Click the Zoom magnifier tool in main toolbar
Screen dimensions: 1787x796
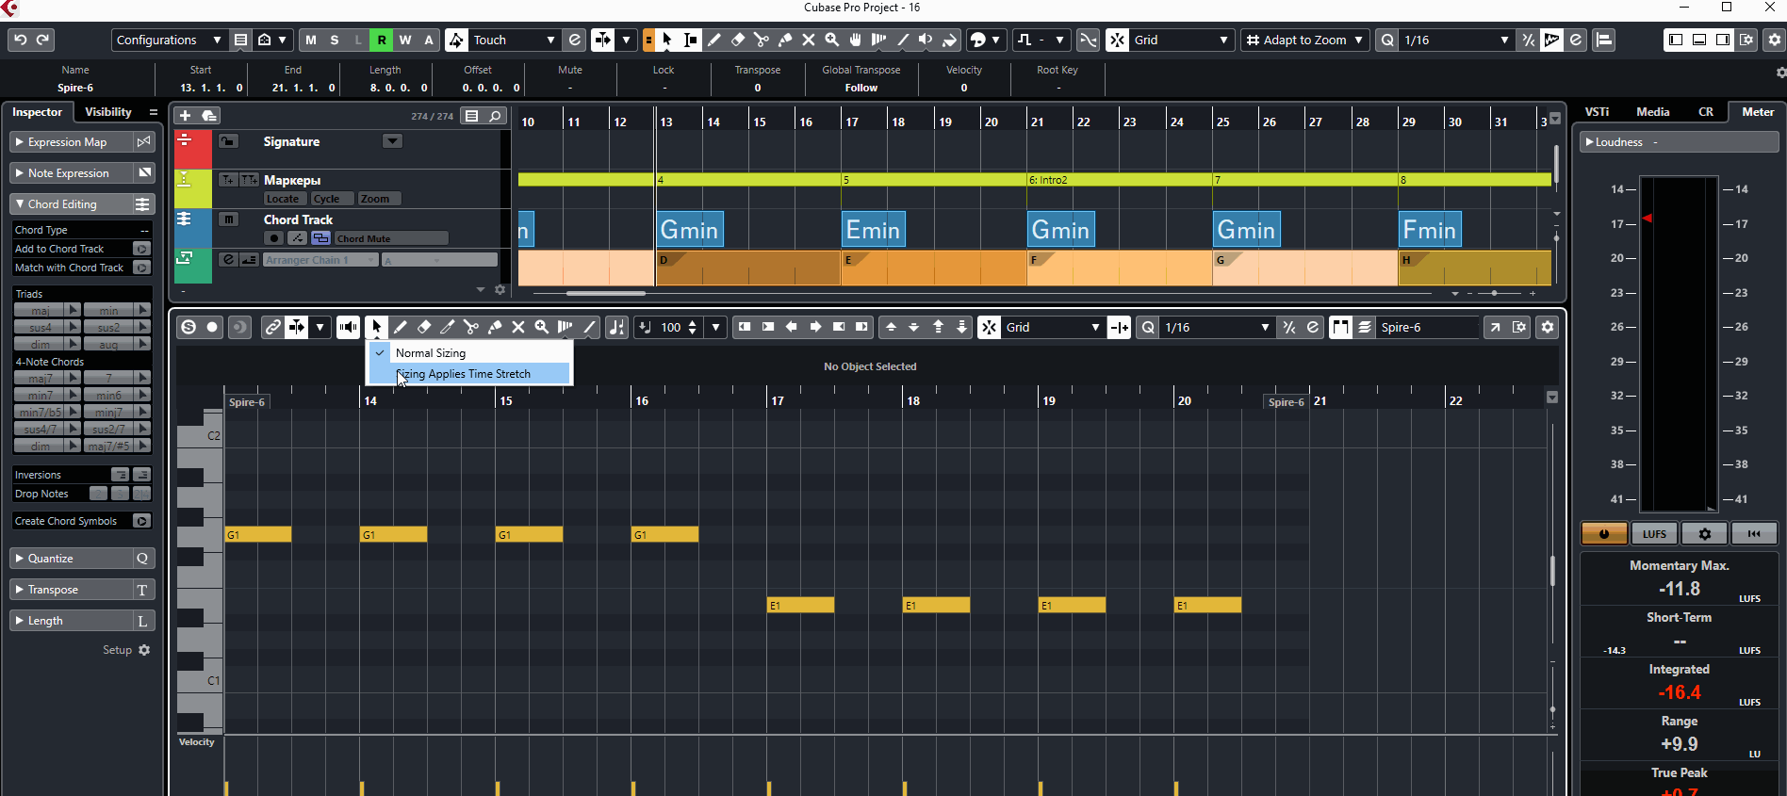pos(832,40)
